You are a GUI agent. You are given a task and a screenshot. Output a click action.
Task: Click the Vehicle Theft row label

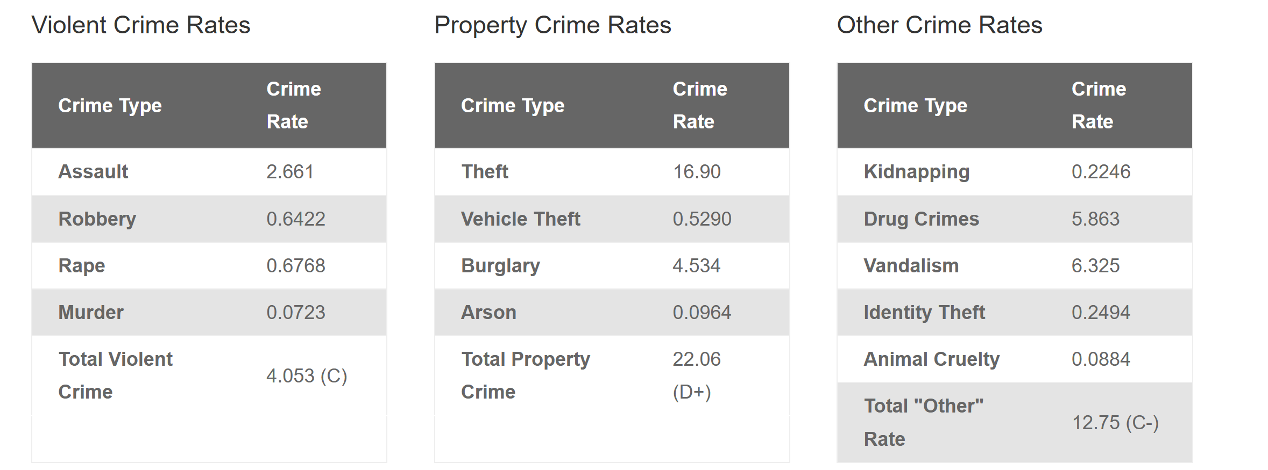point(521,219)
